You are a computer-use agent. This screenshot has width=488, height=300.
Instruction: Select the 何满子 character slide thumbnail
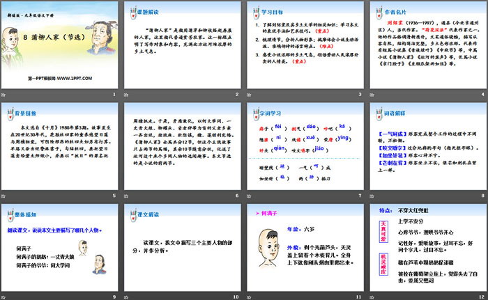[x=305, y=248]
